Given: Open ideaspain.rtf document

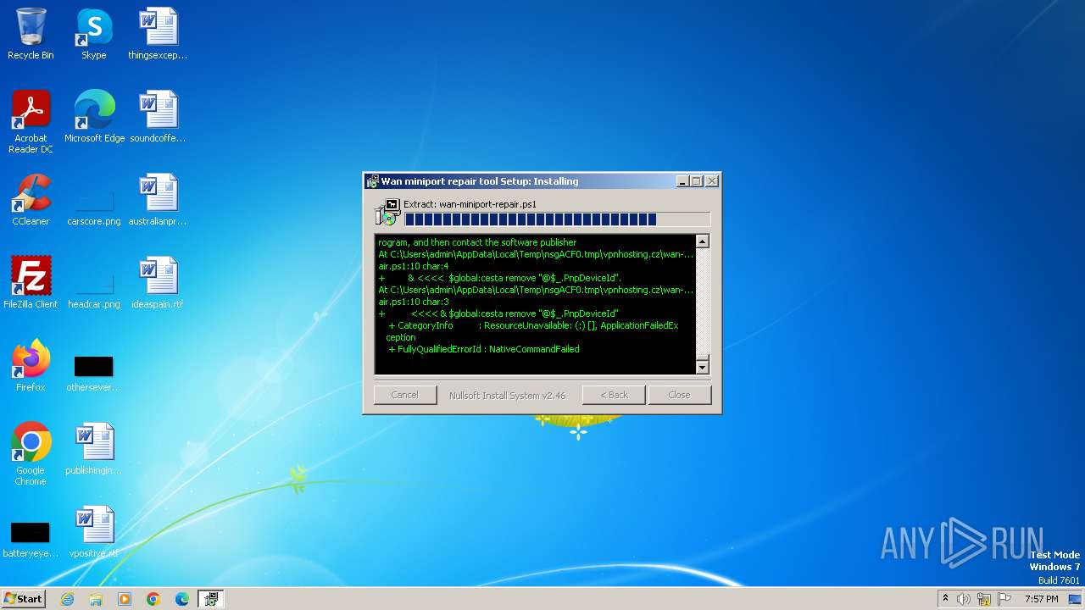Looking at the screenshot, I should (x=158, y=283).
